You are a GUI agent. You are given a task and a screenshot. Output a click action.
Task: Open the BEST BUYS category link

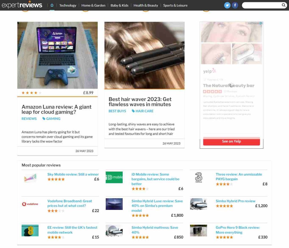pos(117,111)
